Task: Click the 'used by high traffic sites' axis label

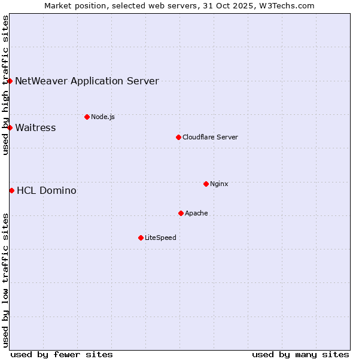Action: [5, 85]
